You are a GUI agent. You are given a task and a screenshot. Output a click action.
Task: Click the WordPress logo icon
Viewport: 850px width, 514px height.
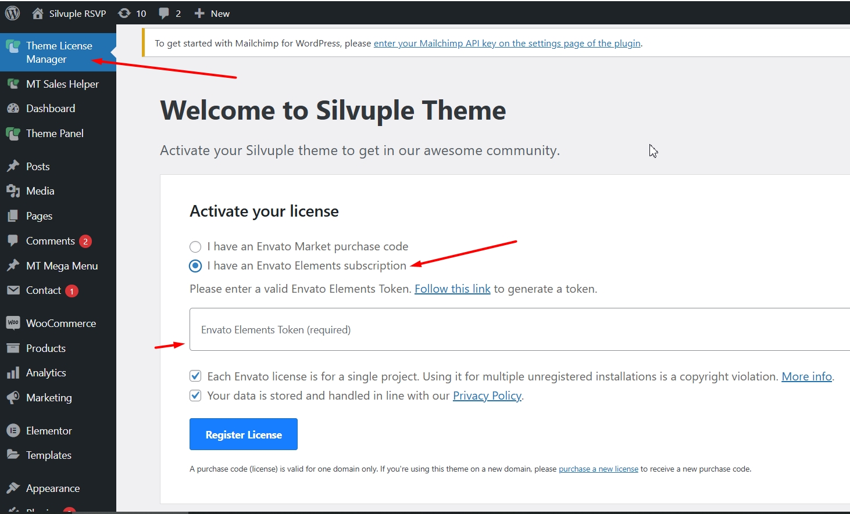[12, 13]
